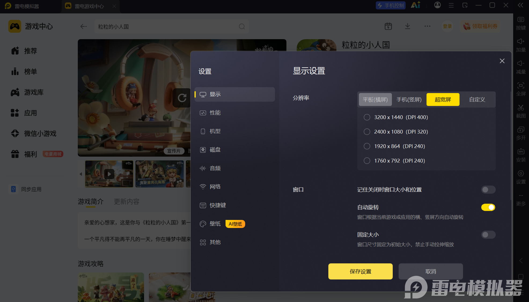Enable the 固定大小 fixed size toggle
The height and width of the screenshot is (302, 529).
pos(488,235)
